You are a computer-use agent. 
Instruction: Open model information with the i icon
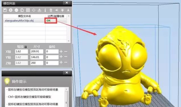pyautogui.click(x=45, y=10)
